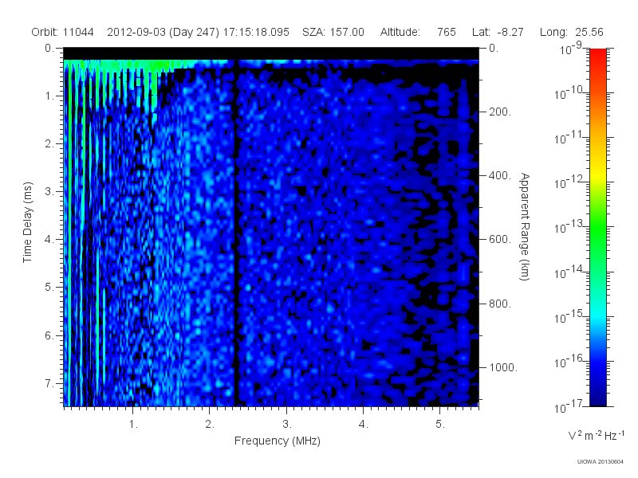The width and height of the screenshot is (638, 478).
Task: Click the altitude value 765
Action: pos(447,32)
